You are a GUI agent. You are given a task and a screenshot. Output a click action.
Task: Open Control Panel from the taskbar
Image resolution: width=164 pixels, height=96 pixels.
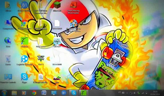point(54,93)
